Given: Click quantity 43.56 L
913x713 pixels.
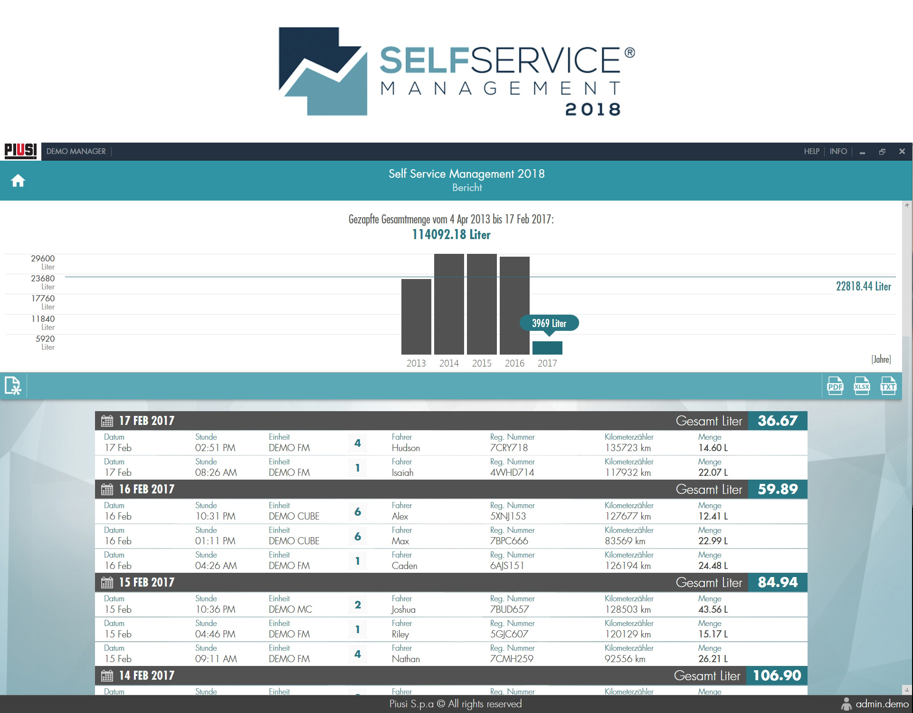Looking at the screenshot, I should coord(713,609).
